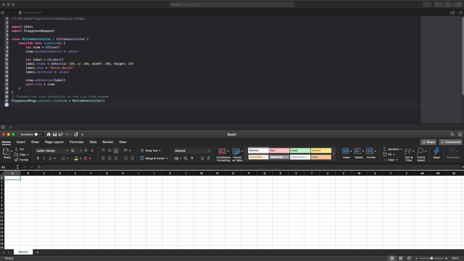Click the Excel zoom slider handle
The image size is (464, 261).
click(x=432, y=258)
